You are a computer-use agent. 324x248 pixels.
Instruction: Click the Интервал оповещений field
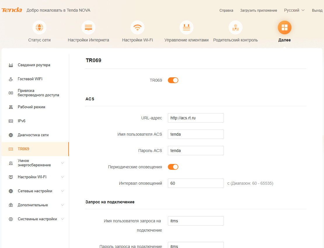(x=196, y=183)
